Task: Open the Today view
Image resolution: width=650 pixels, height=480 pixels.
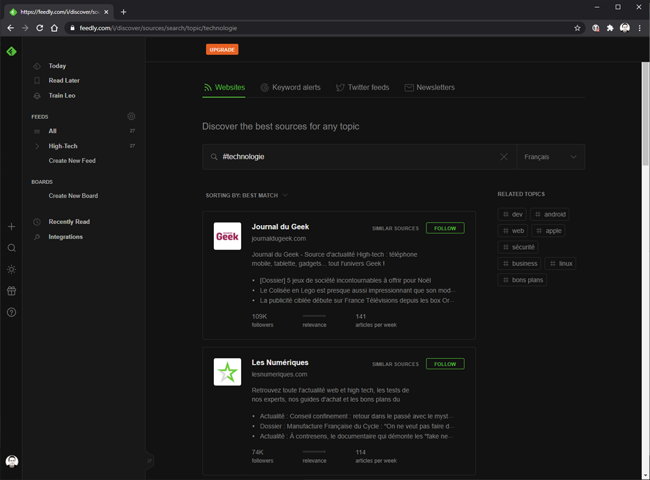Action: (x=57, y=66)
